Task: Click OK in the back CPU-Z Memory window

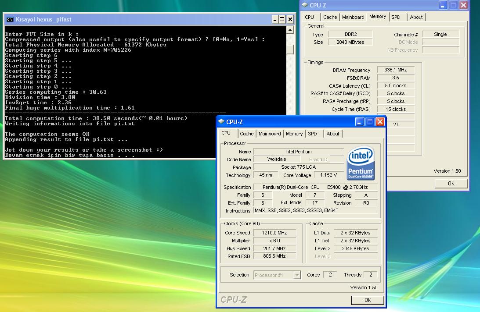Action: coord(451,183)
